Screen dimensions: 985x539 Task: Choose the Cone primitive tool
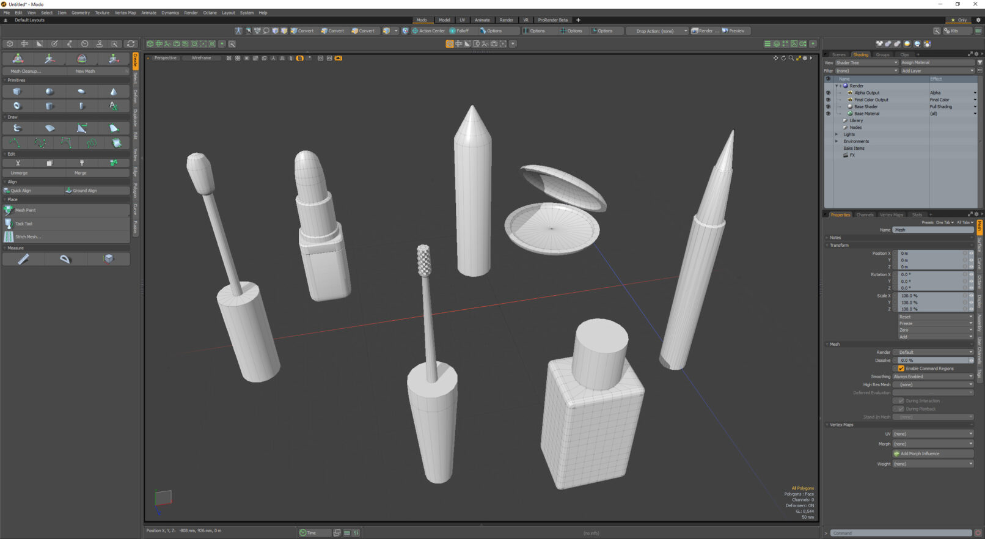pos(113,92)
